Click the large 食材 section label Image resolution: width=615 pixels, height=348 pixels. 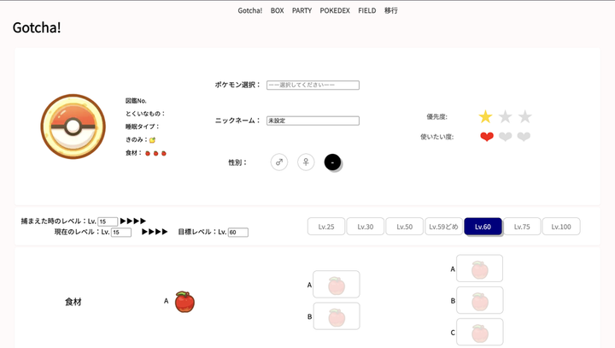pyautogui.click(x=73, y=302)
